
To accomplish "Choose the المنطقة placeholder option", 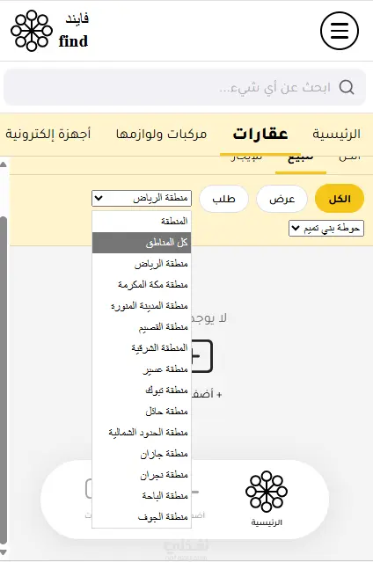I will coord(142,222).
